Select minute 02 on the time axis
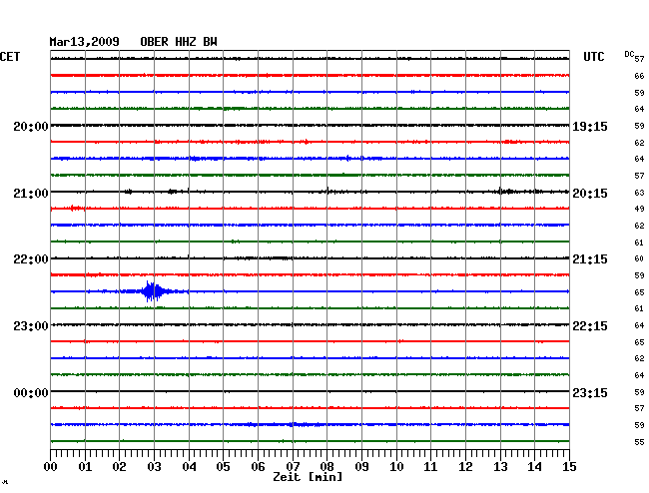This screenshot has height=493, width=649. click(119, 467)
